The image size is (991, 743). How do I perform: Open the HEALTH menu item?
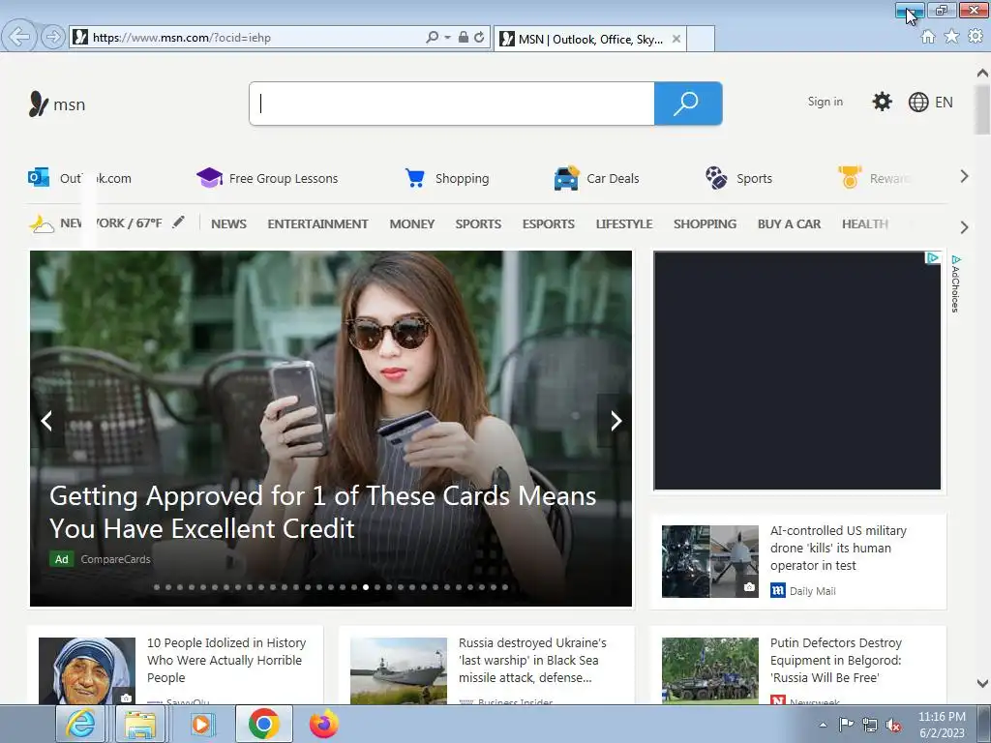point(865,223)
